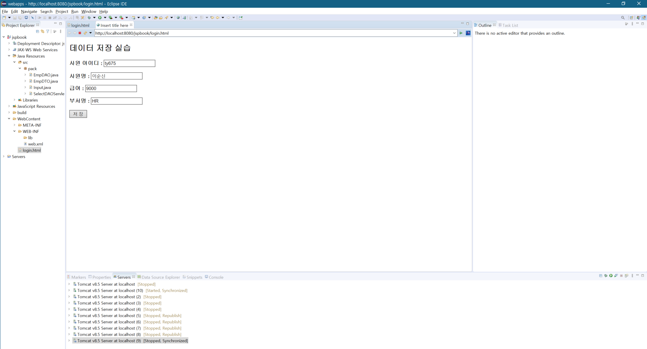Click the 급여 field containing 9000

coord(111,89)
